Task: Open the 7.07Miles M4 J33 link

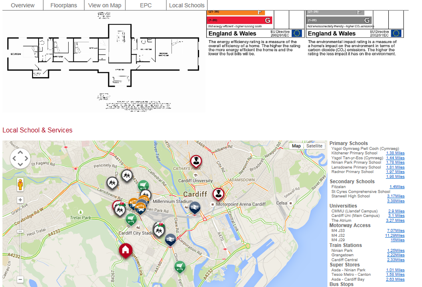Action: tap(396, 231)
